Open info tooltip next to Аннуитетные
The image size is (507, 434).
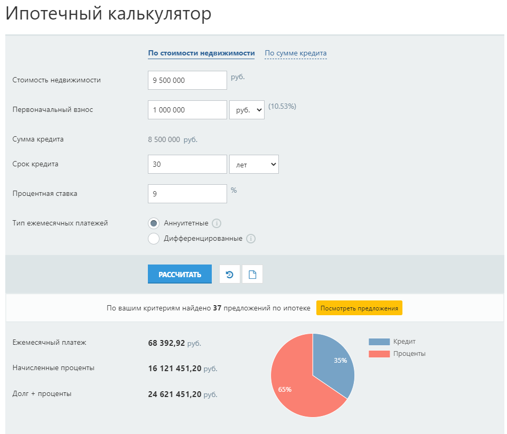(x=217, y=223)
